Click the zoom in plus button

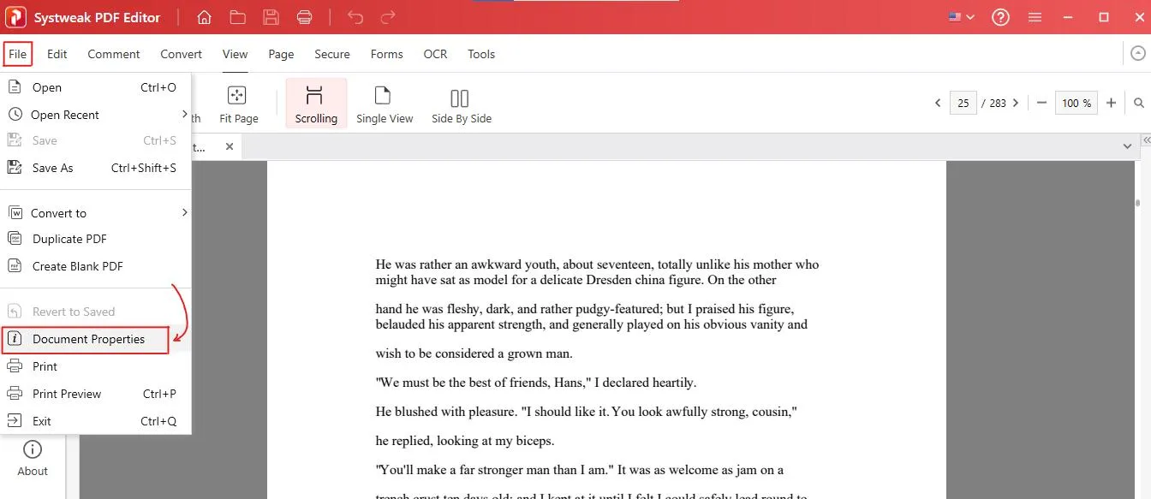(x=1111, y=103)
